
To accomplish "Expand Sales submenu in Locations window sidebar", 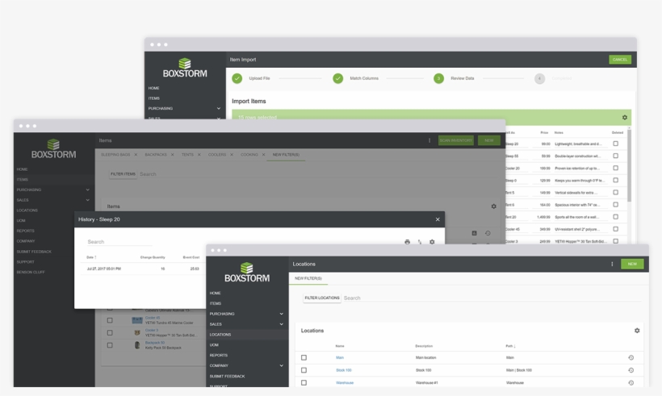I will click(x=281, y=324).
